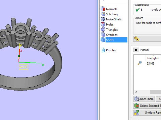Collapse the Manual section chevron
The image size is (161, 120).
click(x=136, y=50)
